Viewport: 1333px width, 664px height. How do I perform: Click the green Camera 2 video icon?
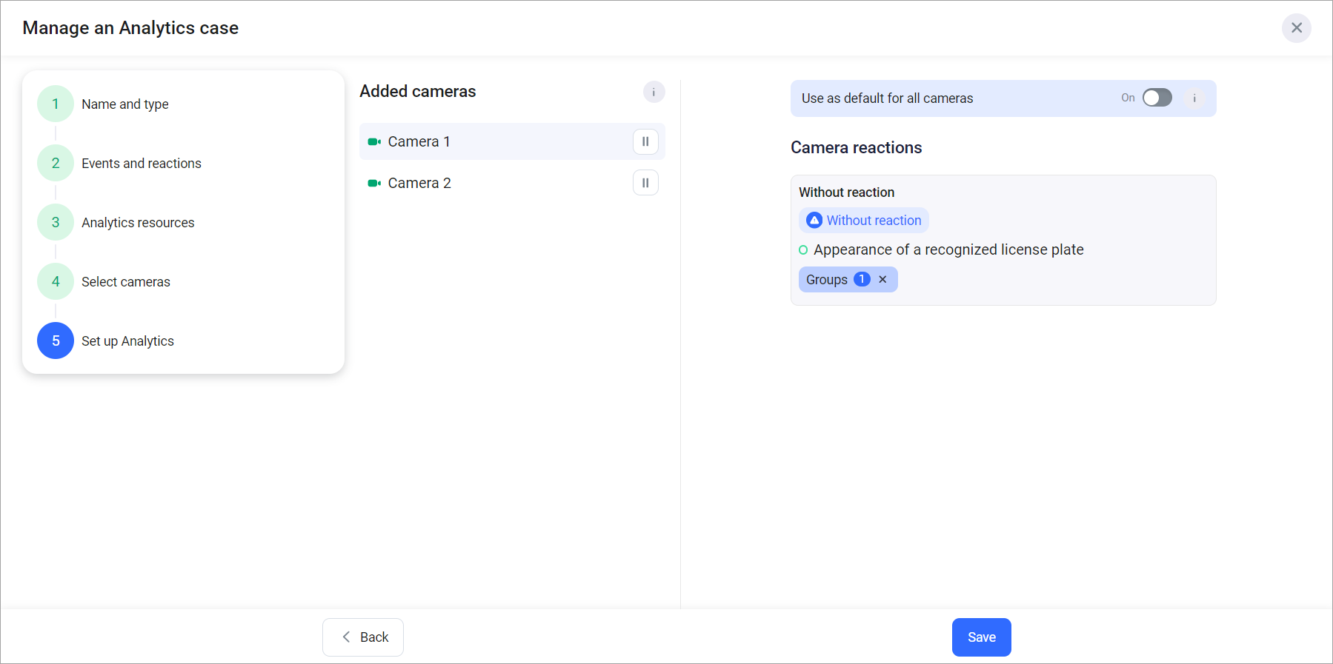click(x=374, y=184)
